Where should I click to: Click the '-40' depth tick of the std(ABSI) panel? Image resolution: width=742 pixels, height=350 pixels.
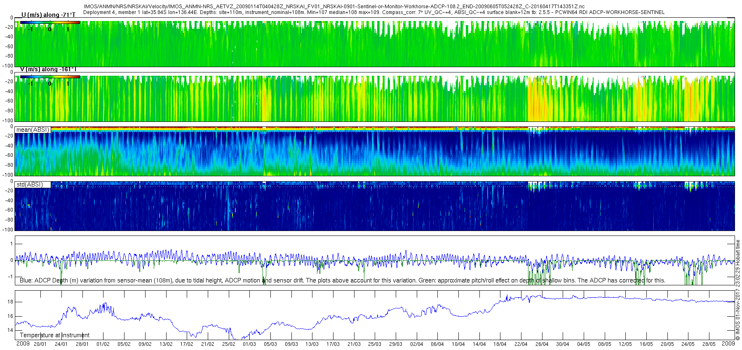(x=9, y=201)
